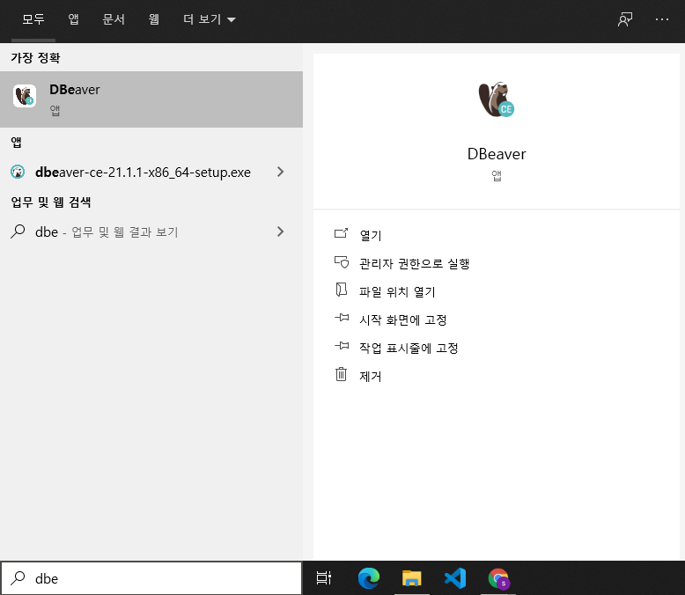Screen dimensions: 685x595
Task: Open the three-dot options menu
Action: 662,19
